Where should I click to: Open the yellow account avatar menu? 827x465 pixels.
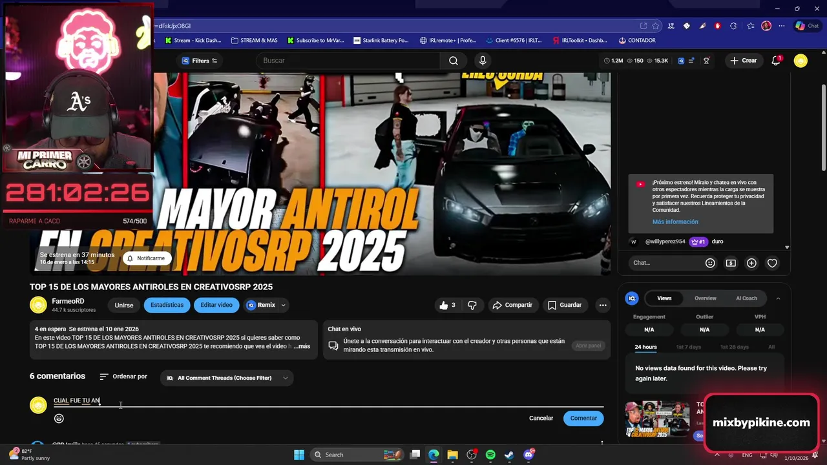point(801,61)
